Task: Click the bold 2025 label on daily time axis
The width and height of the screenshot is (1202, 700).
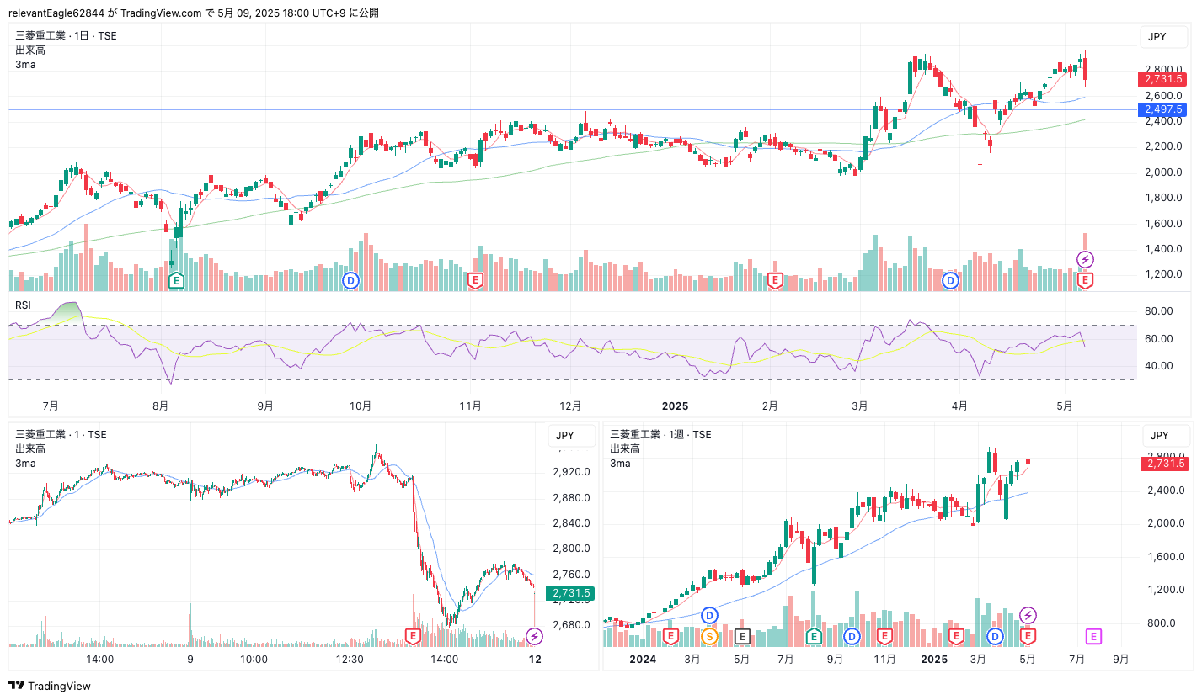Action: [676, 406]
